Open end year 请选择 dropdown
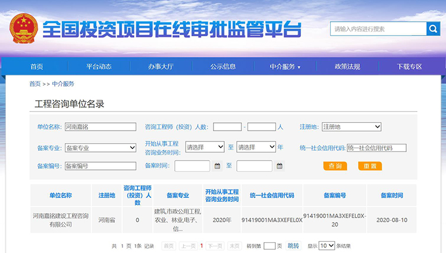 point(256,147)
